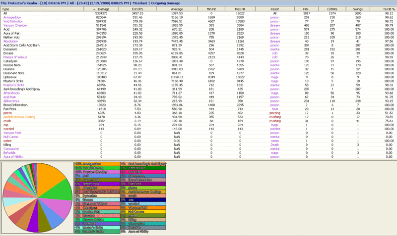Click the navy zap legend swatch
Screen dimensions: 397x236
click(143, 200)
